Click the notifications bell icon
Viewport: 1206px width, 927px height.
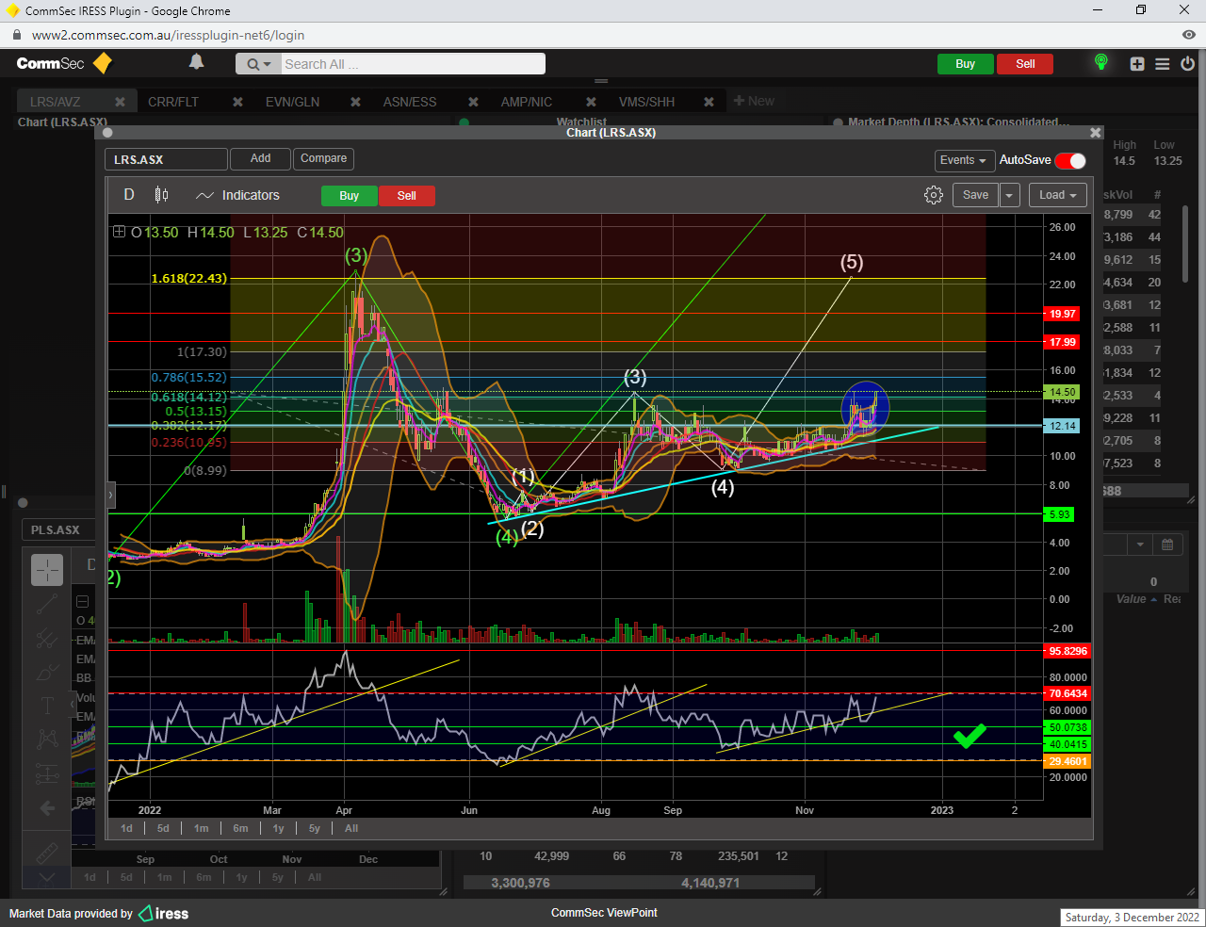point(196,62)
